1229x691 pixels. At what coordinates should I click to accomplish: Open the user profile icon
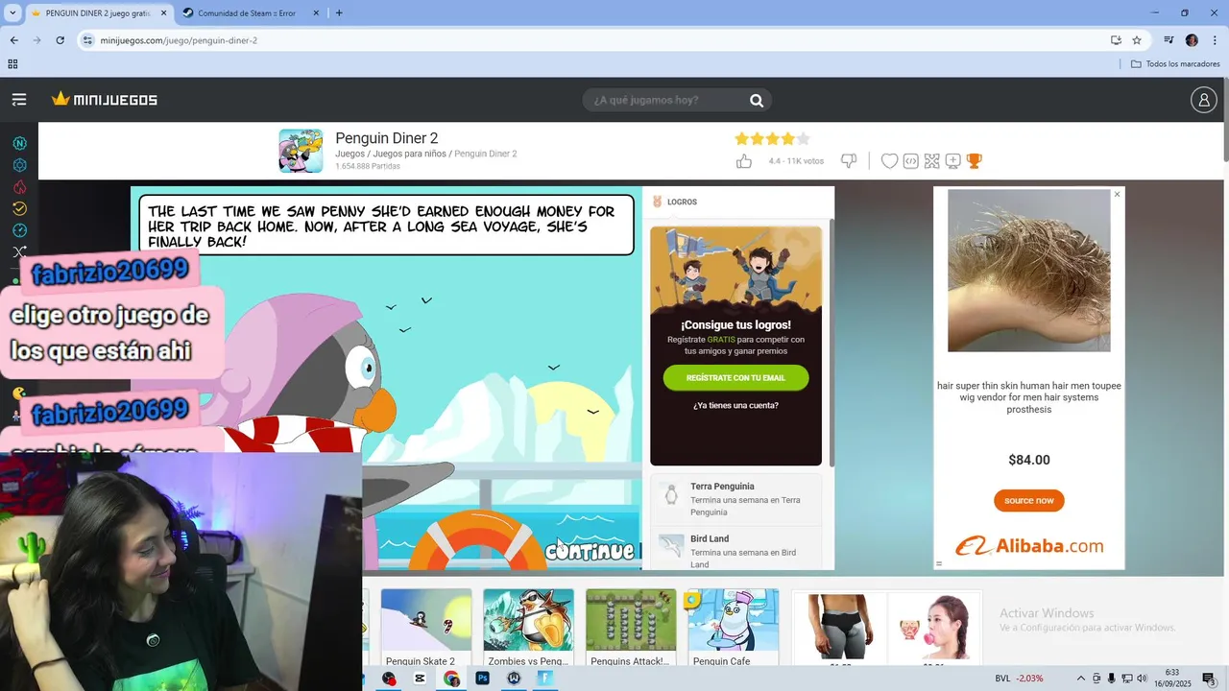(1203, 100)
